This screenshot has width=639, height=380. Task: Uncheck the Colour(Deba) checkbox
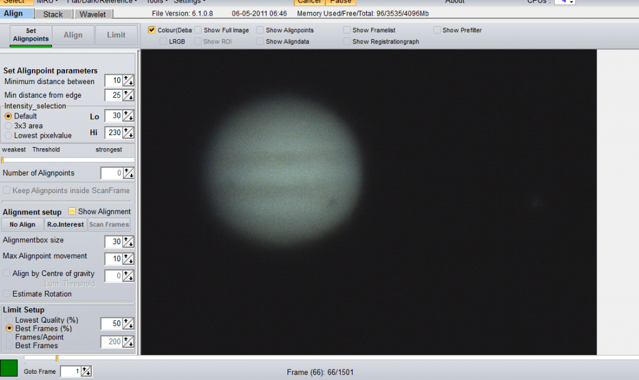tap(151, 29)
